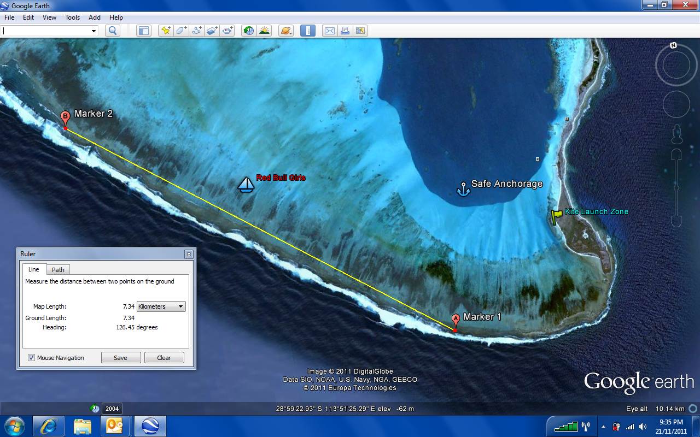The image size is (700, 437).
Task: Open the planet switcher dropdown
Action: pos(285,31)
